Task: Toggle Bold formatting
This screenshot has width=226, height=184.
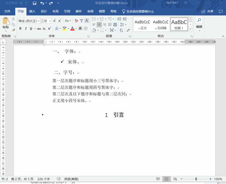Action: click(x=20, y=28)
